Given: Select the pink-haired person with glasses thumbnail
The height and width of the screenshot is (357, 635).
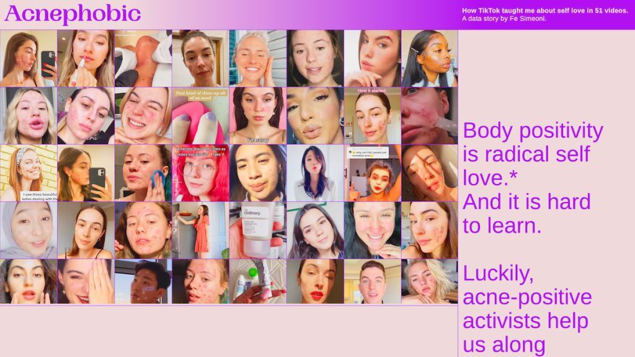Looking at the screenshot, I should coord(200,173).
